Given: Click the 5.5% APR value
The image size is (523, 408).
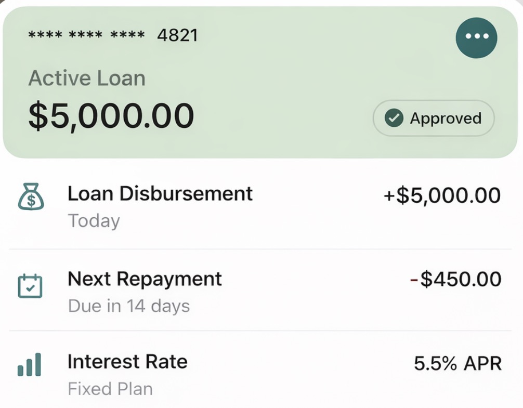Looking at the screenshot, I should point(457,363).
